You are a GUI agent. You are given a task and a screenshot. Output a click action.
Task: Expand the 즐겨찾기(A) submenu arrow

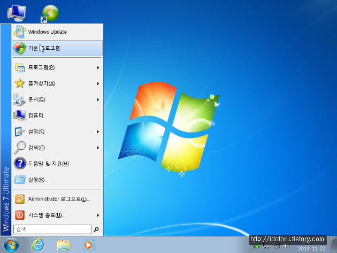click(98, 83)
